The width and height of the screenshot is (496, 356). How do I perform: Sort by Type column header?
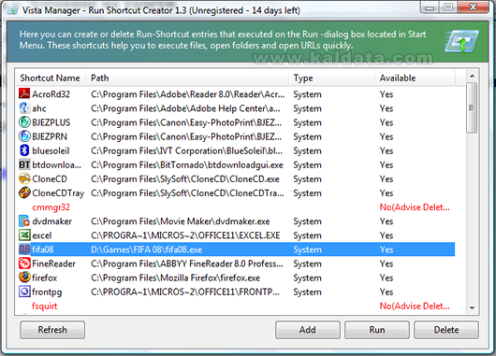click(x=332, y=78)
